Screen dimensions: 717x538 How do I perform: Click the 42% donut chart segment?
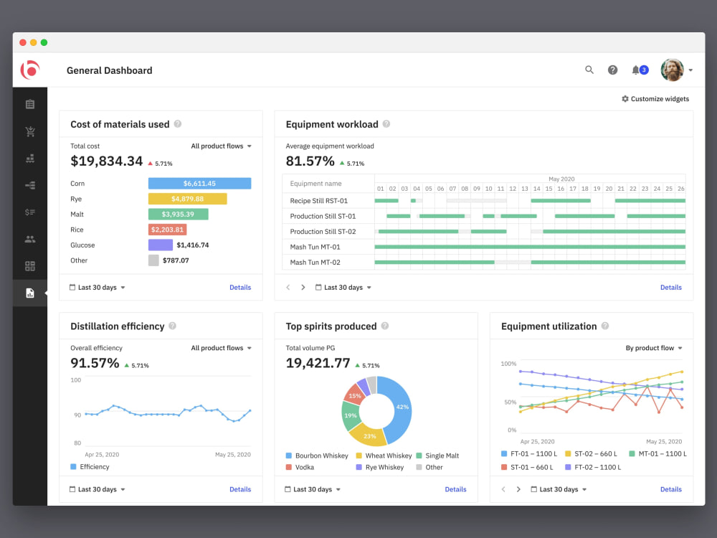click(x=402, y=407)
